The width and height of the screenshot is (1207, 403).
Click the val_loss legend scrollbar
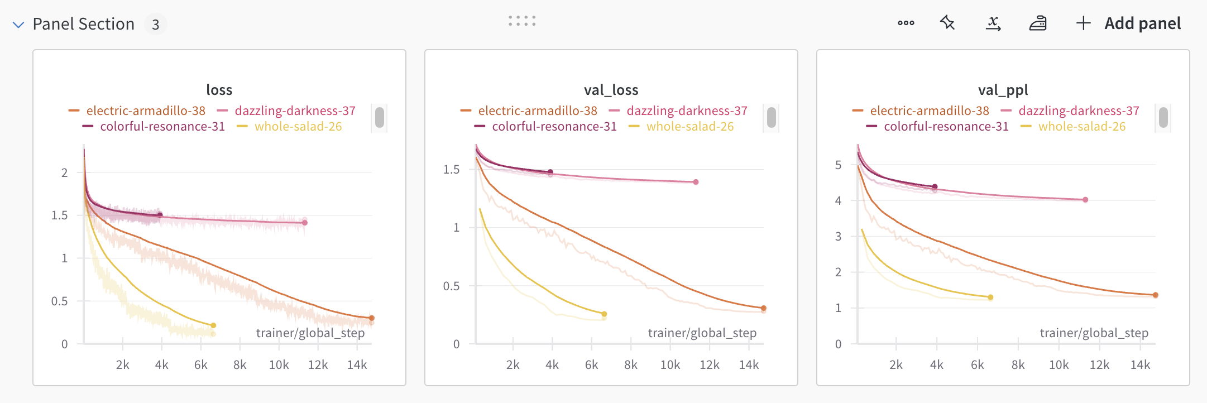772,117
